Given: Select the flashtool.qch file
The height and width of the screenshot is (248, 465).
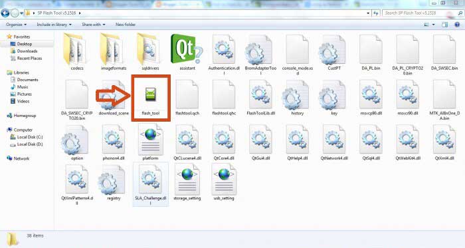Looking at the screenshot, I should pos(187,98).
